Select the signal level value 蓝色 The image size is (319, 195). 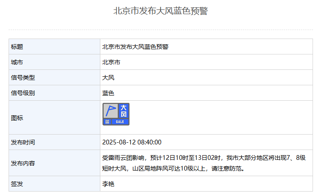tap(108, 93)
